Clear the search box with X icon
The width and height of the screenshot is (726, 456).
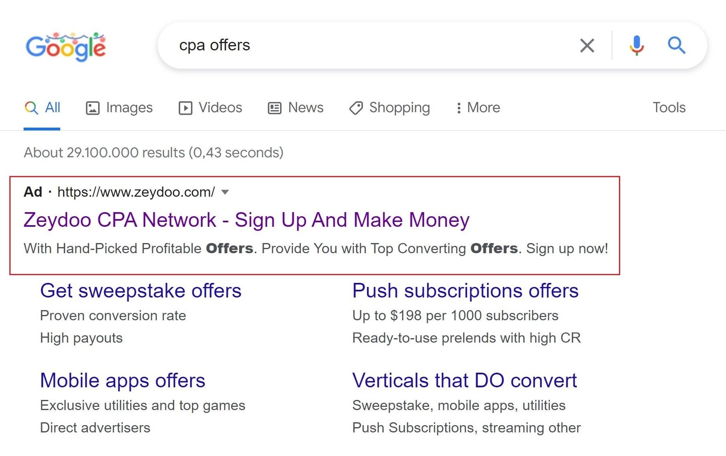click(587, 46)
